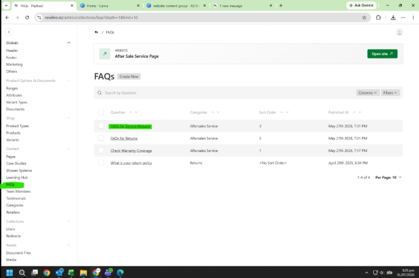
Task: Open the Columns dropdown
Action: pyautogui.click(x=367, y=92)
